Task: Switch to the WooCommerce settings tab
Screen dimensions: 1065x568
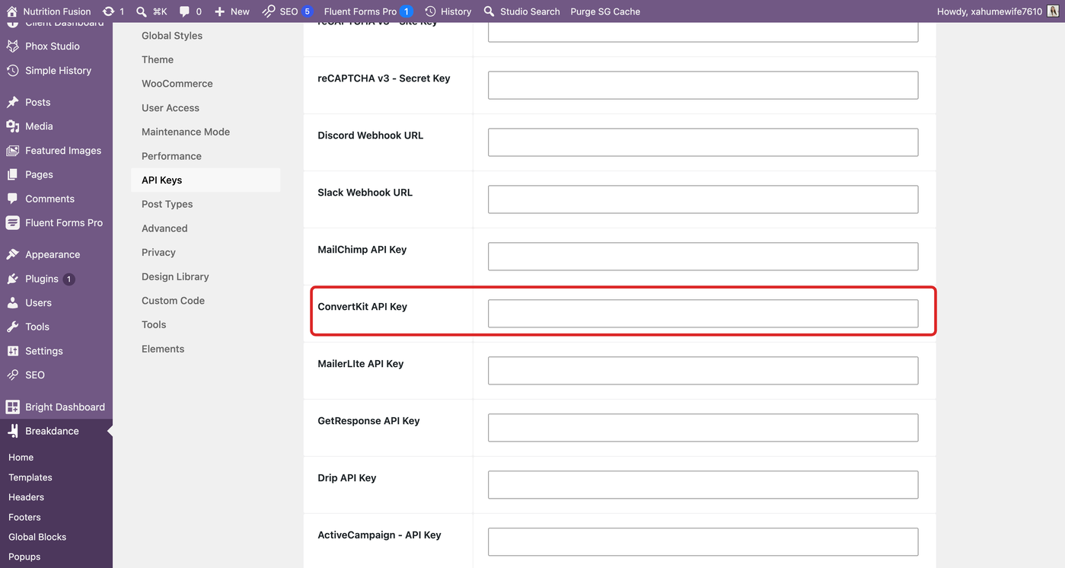Action: pos(177,84)
